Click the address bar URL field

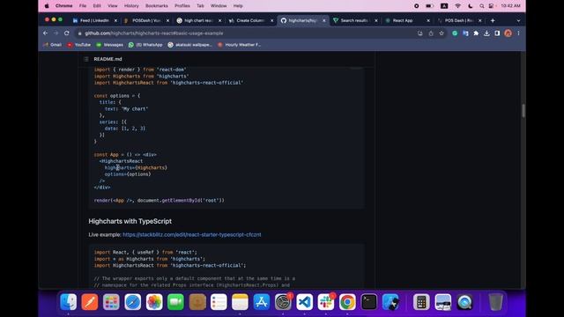point(245,33)
